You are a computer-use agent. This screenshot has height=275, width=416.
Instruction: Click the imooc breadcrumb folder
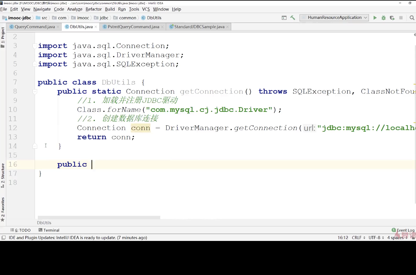[x=80, y=18]
